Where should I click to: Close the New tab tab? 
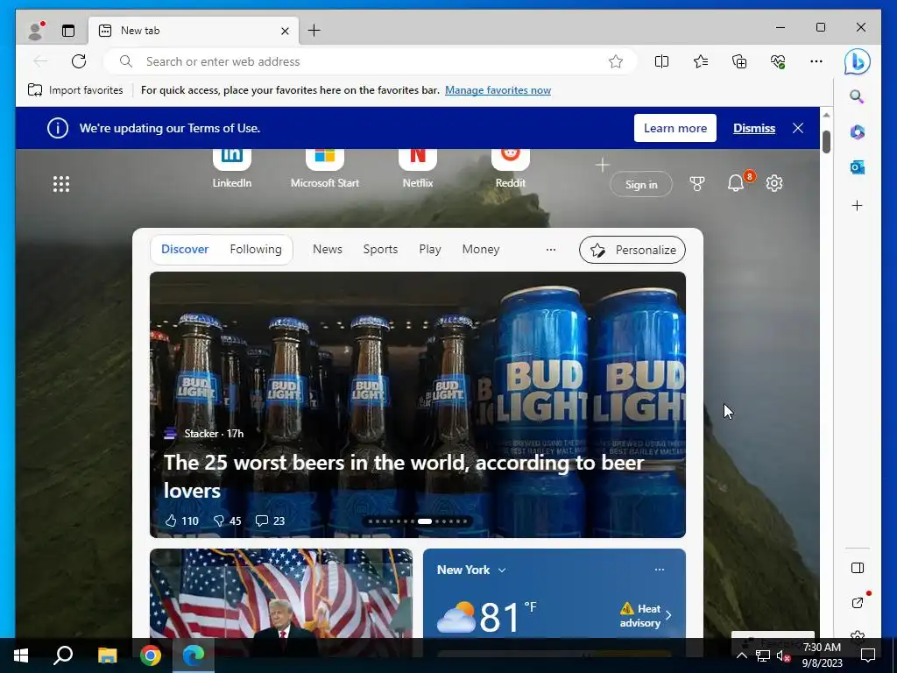click(x=285, y=31)
